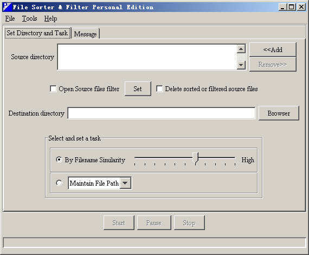Viewport: 309px width, 255px height.
Task: Click the Pause button
Action: 154,223
